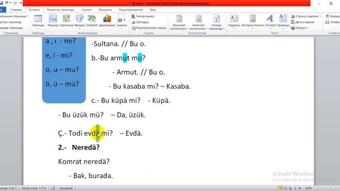Screen dimensions: 340x191
Task: Select the Вставка tab
Action: [x=34, y=10]
